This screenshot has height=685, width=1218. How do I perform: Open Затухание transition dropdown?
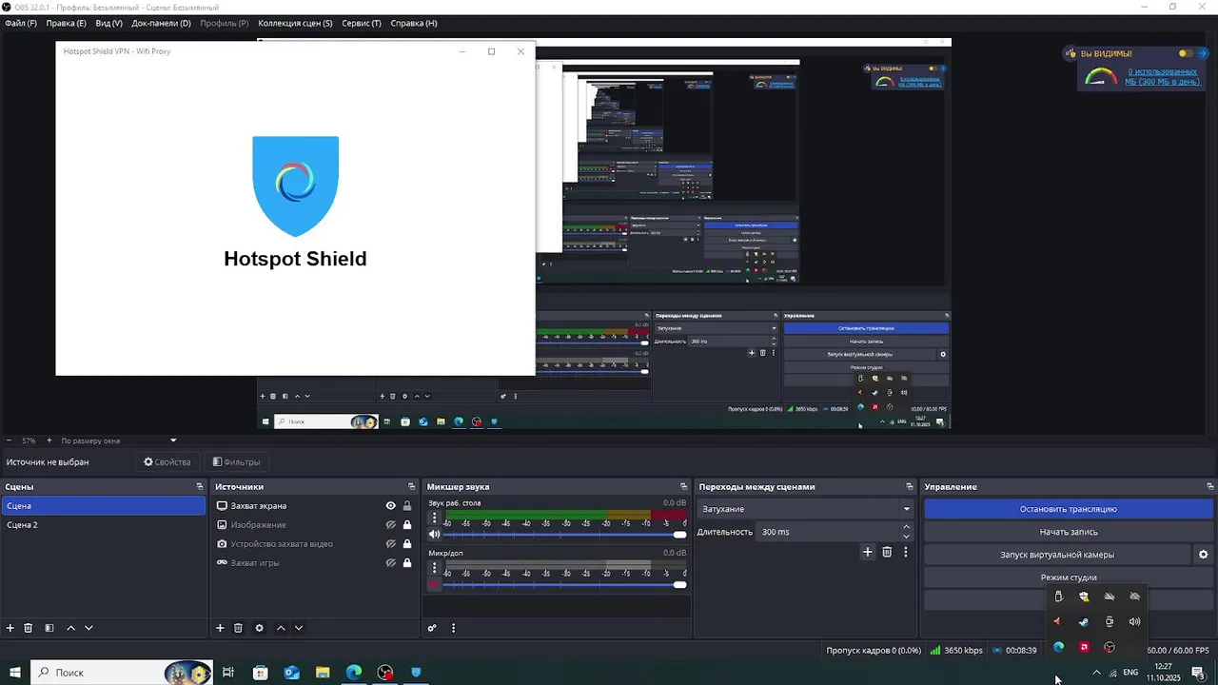805,509
